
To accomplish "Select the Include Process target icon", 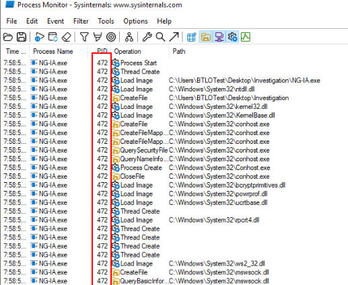I will coord(111,37).
